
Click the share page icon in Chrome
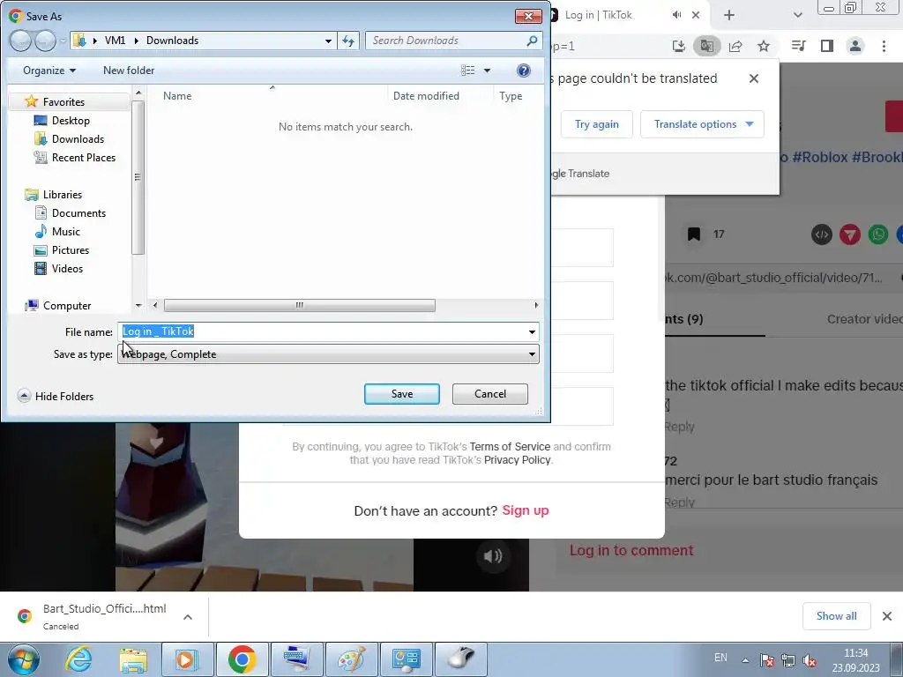[735, 46]
